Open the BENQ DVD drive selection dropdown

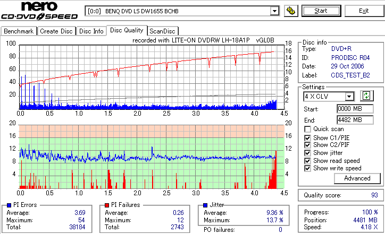tap(274, 11)
